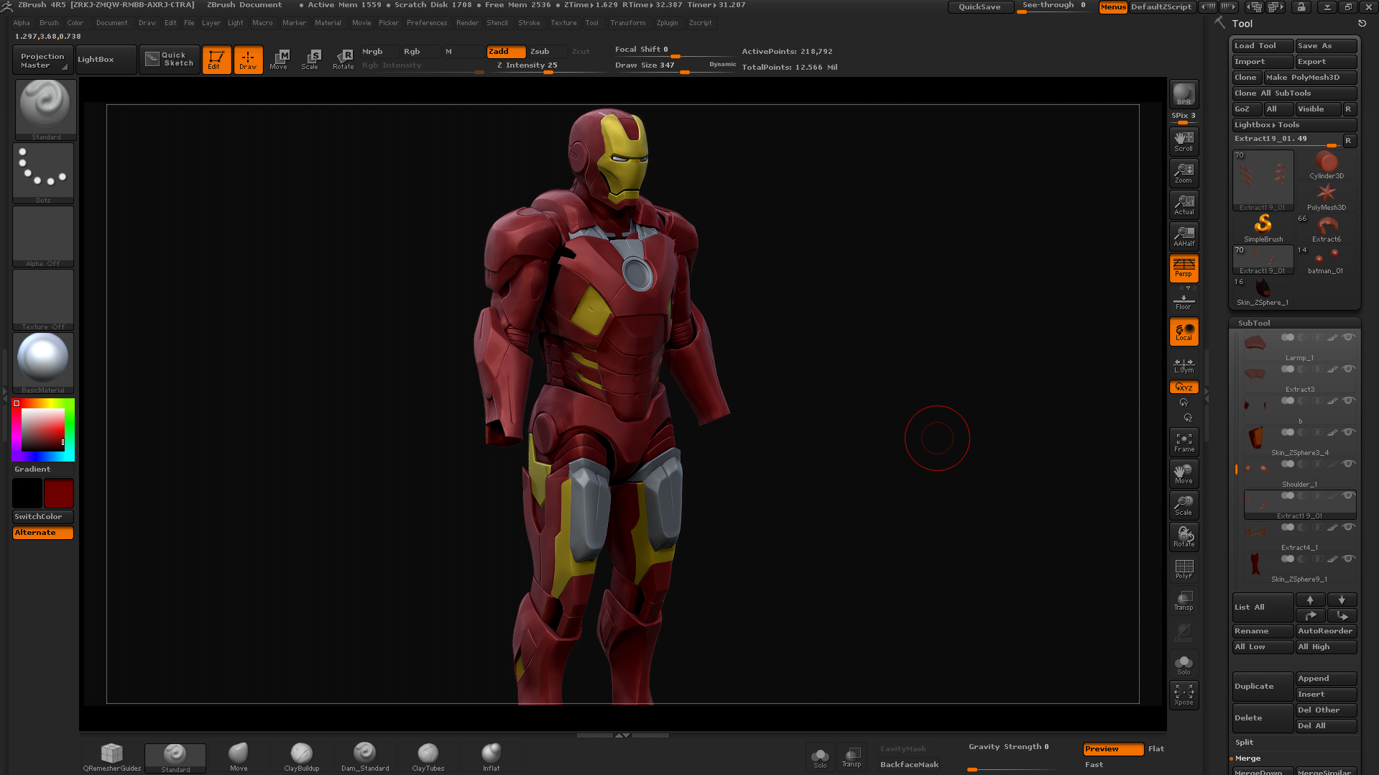Screen dimensions: 1379x775
Task: Click the right-shelf Rotate view button
Action: tap(1184, 537)
